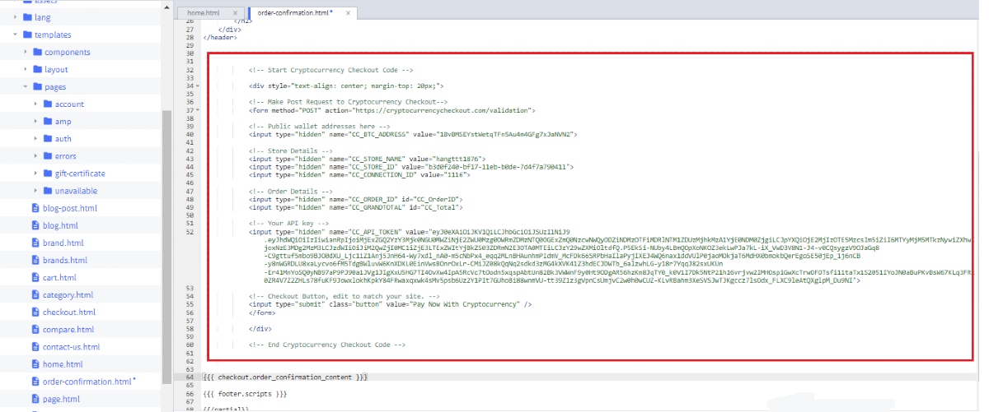Image resolution: width=989 pixels, height=412 pixels.
Task: Fold the form block at line 37
Action: (198, 109)
